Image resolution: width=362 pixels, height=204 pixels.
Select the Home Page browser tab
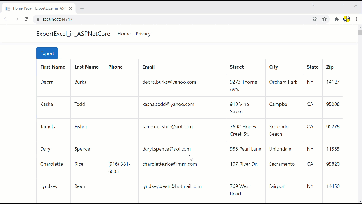point(39,8)
